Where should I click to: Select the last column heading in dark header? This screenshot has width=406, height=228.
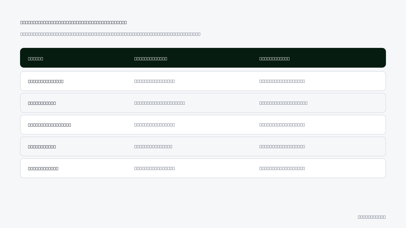point(275,59)
